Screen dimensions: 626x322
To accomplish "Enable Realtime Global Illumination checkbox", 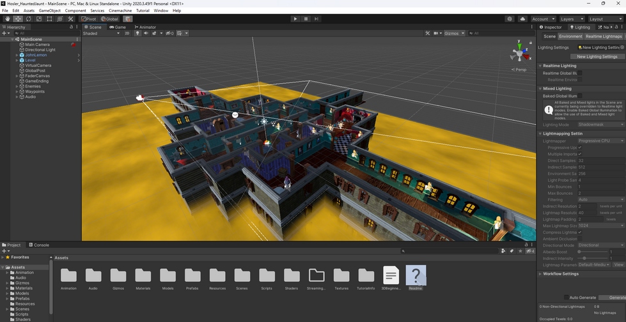I will (x=580, y=73).
